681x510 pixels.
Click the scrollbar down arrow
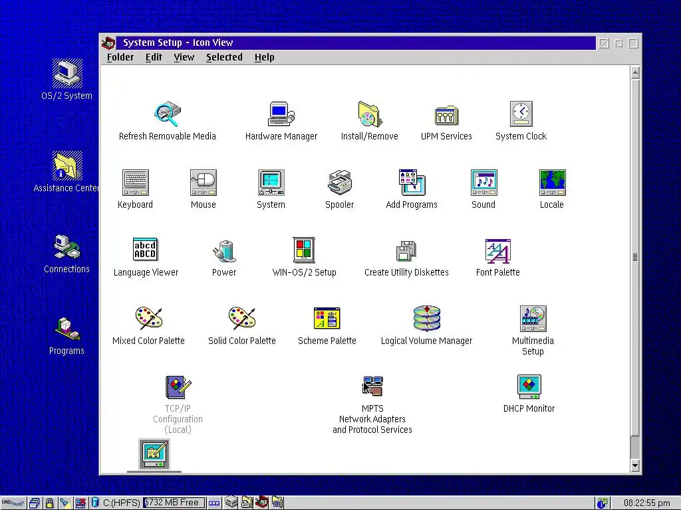point(635,466)
